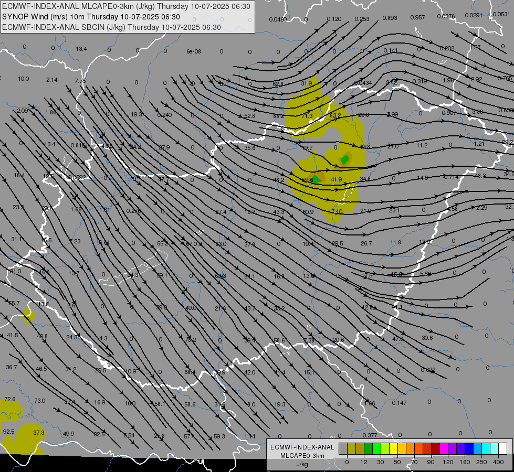
Task: Click the '120' tick label in legend
Action: point(448,462)
